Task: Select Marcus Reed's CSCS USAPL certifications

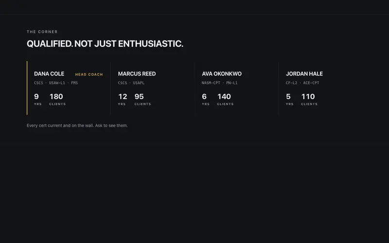Action: click(x=131, y=83)
